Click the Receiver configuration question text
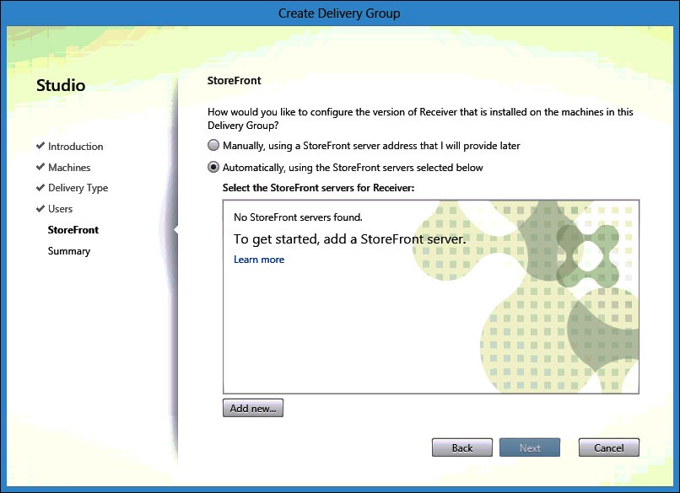The height and width of the screenshot is (493, 680). tap(420, 118)
